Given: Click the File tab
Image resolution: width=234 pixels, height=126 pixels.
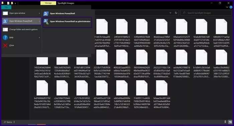Looking at the screenshot, I should tap(6, 7).
